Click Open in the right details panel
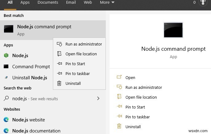211x134 pixels. click(x=130, y=78)
